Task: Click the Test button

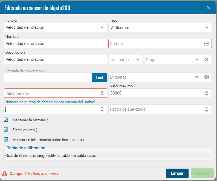Action: click(99, 77)
